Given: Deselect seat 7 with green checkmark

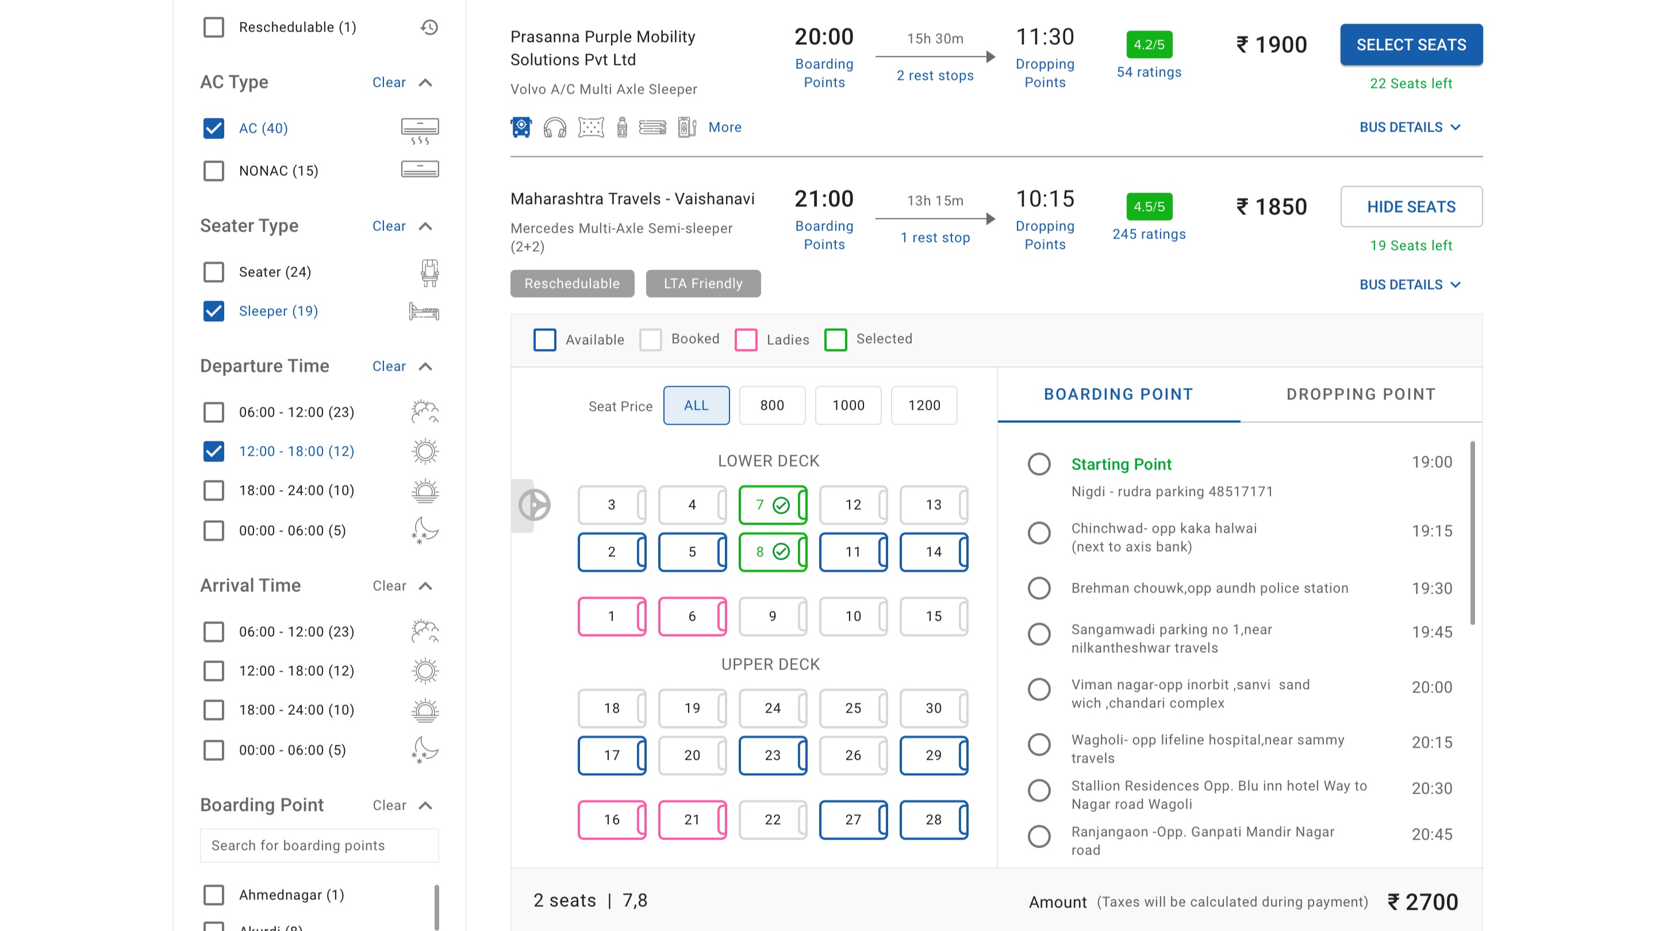Looking at the screenshot, I should tap(772, 505).
